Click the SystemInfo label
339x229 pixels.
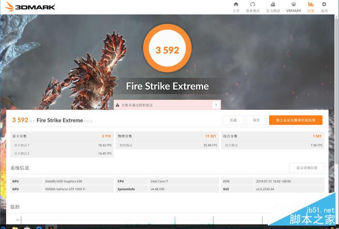click(126, 189)
